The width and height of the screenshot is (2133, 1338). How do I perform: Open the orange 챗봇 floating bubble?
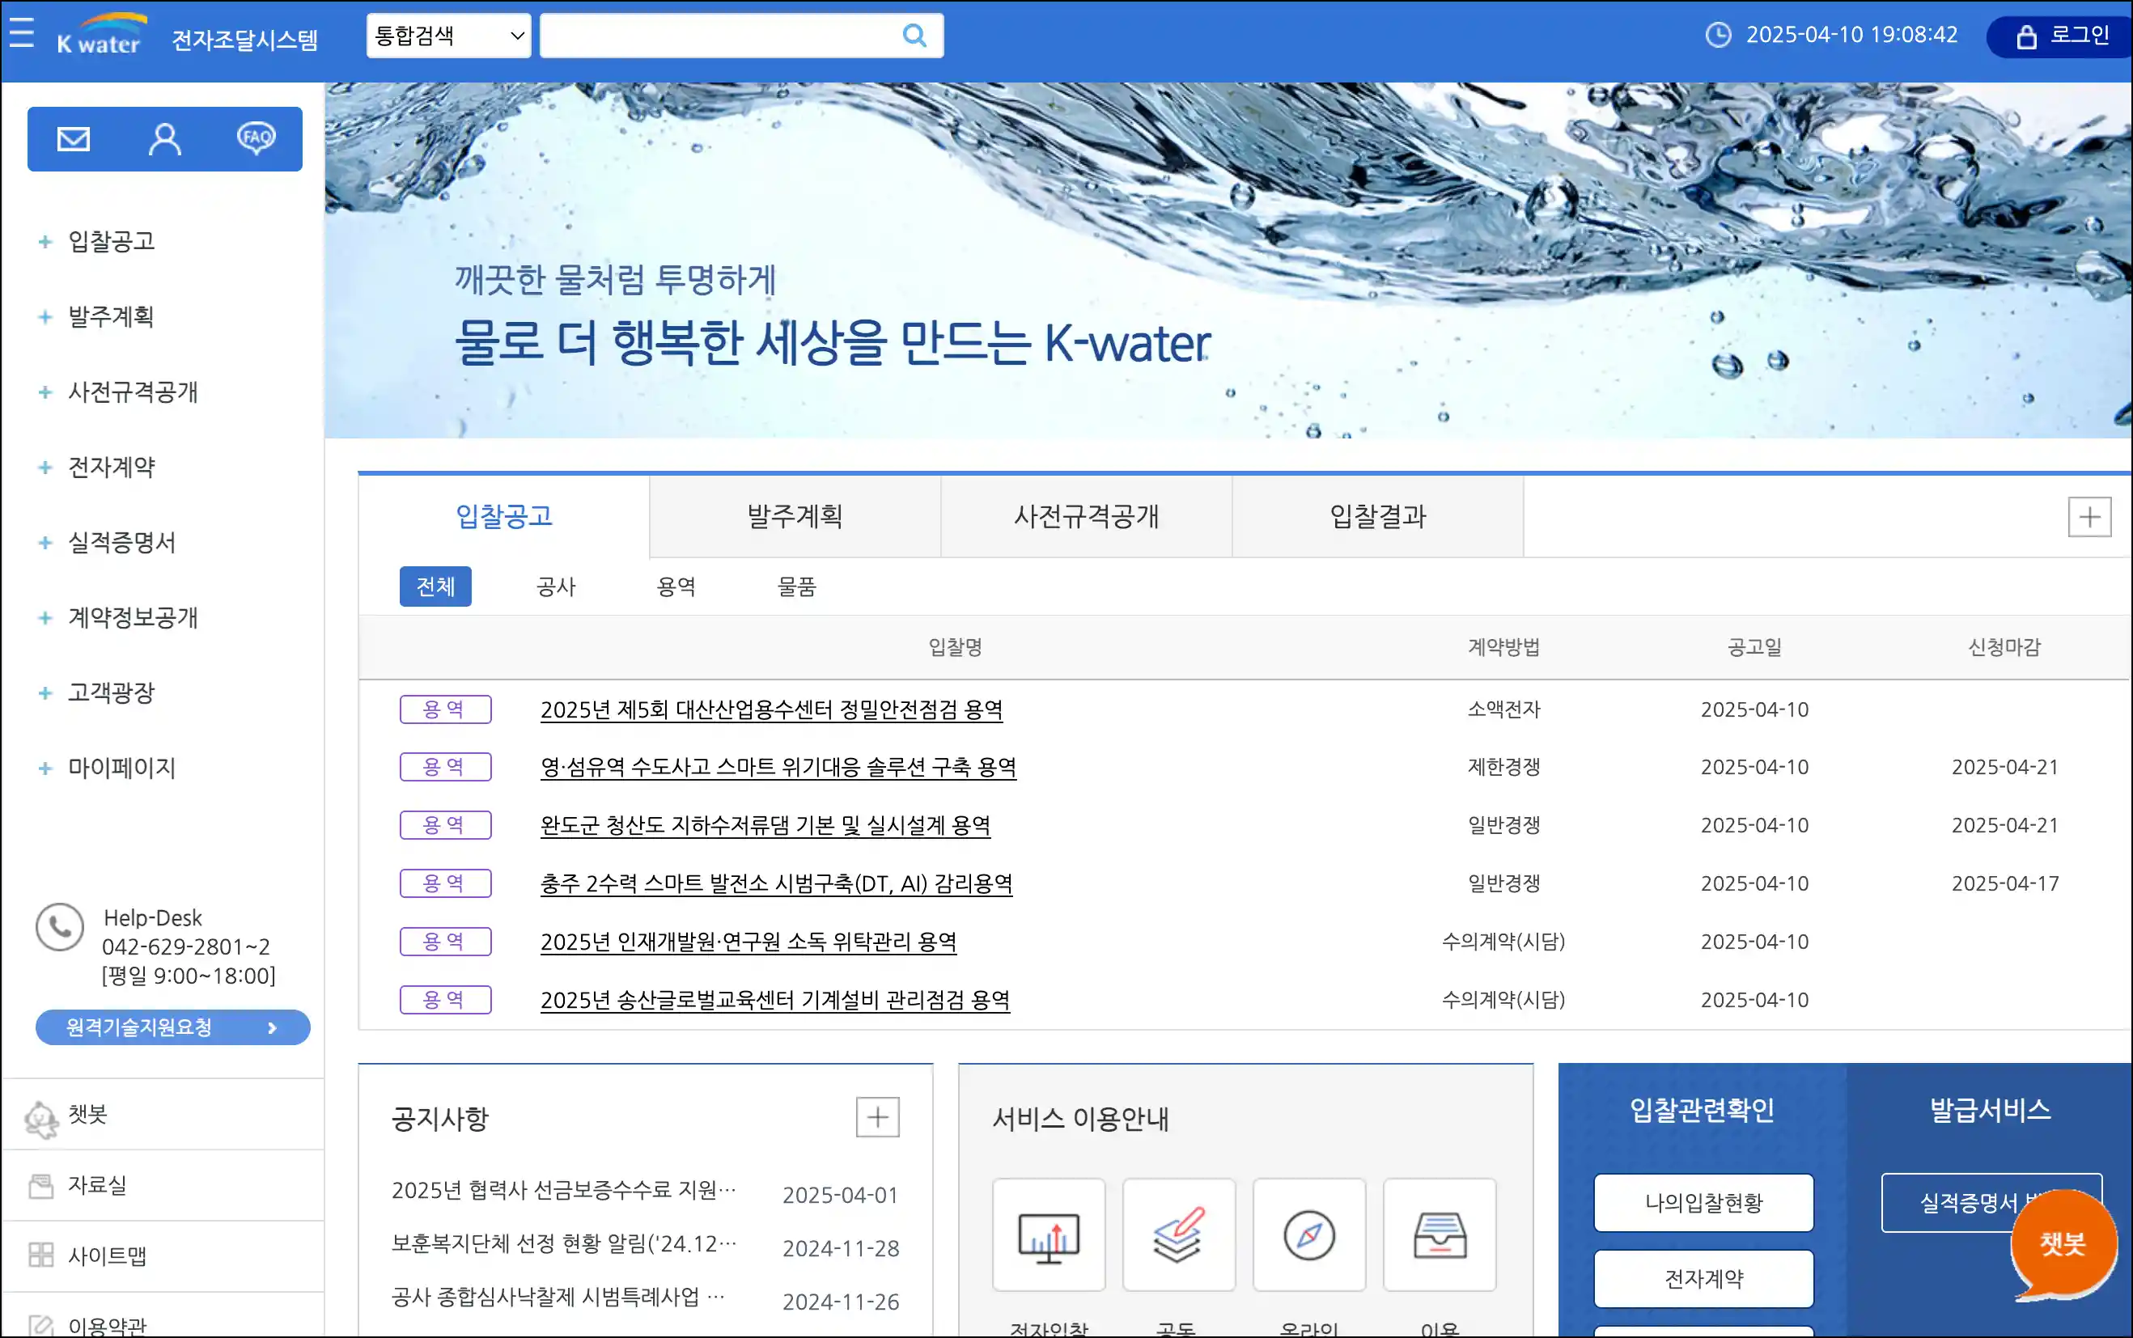[x=2063, y=1245]
